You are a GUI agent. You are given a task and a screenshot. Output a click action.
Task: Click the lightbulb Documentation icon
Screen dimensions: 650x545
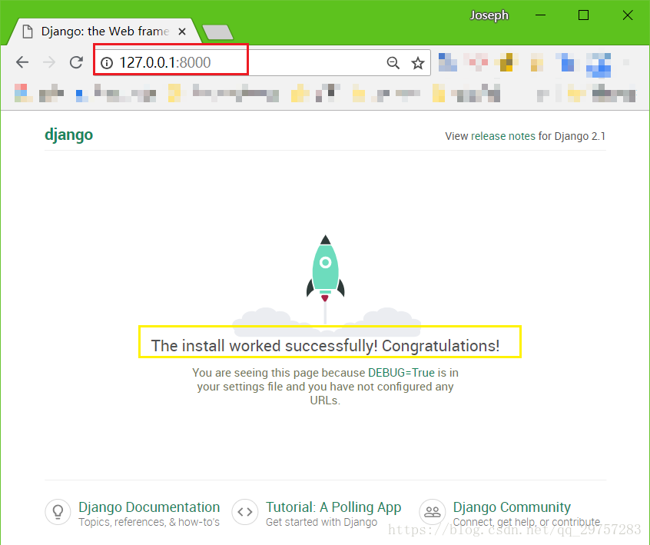[58, 512]
